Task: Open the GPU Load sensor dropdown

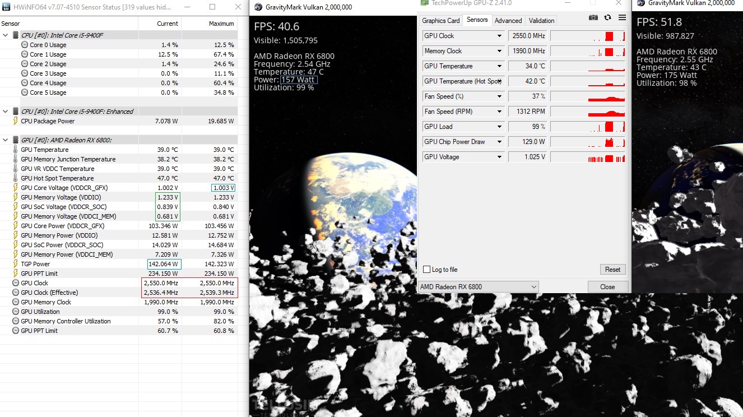Action: click(500, 127)
